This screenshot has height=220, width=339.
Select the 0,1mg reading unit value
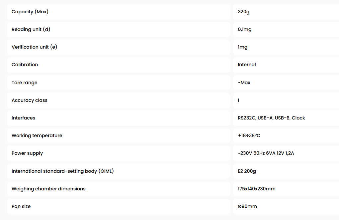(244, 30)
